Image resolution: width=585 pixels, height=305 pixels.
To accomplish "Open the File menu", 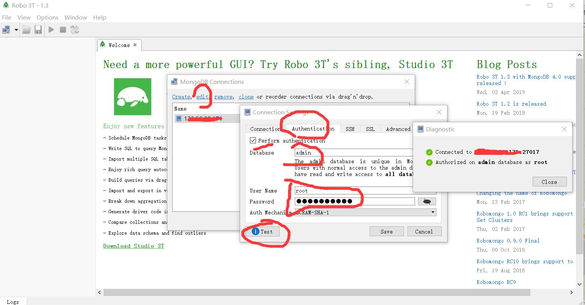I will click(x=7, y=17).
